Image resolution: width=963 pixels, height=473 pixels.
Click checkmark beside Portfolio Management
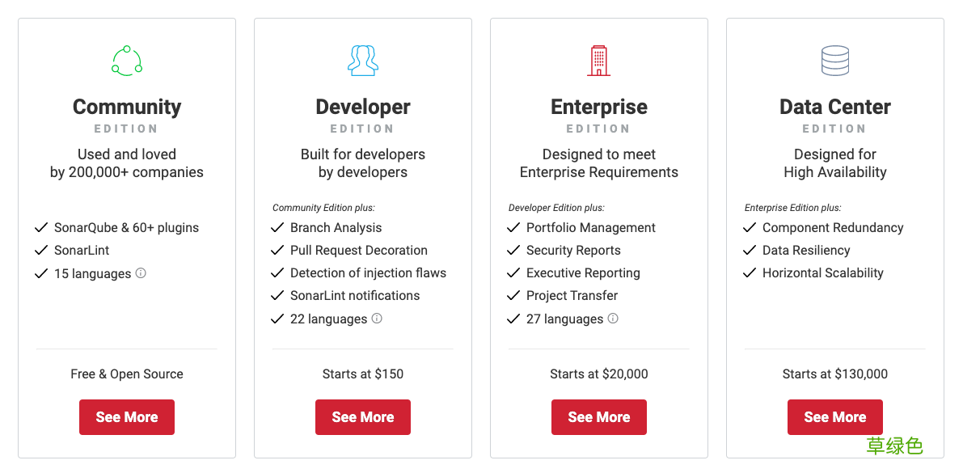[x=513, y=228]
